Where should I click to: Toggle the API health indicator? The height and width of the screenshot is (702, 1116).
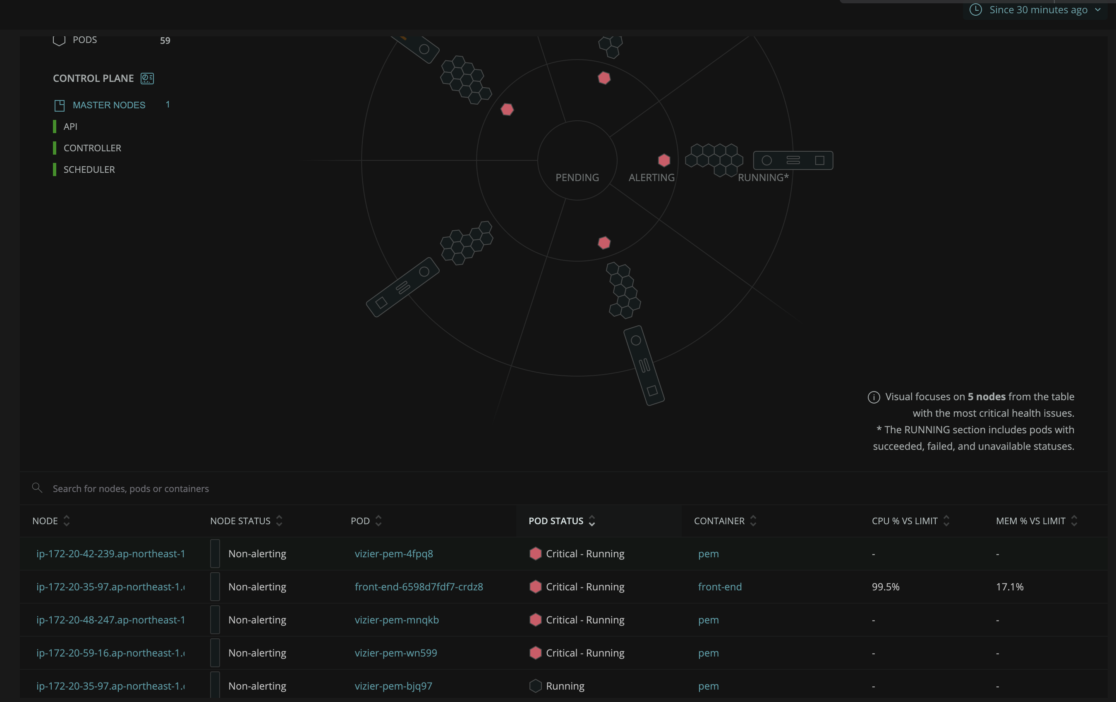point(55,126)
